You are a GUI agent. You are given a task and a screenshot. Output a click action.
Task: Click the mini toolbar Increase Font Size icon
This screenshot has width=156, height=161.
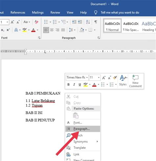(x=104, y=78)
